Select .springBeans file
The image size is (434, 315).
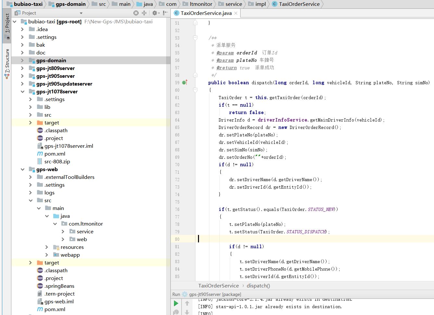(x=59, y=286)
